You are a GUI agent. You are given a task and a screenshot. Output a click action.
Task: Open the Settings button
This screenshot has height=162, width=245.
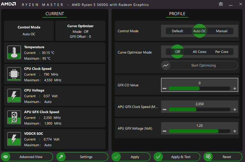[82, 157]
